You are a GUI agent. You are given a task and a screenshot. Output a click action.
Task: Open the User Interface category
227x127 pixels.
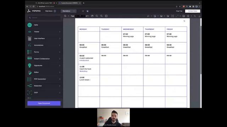44,38
